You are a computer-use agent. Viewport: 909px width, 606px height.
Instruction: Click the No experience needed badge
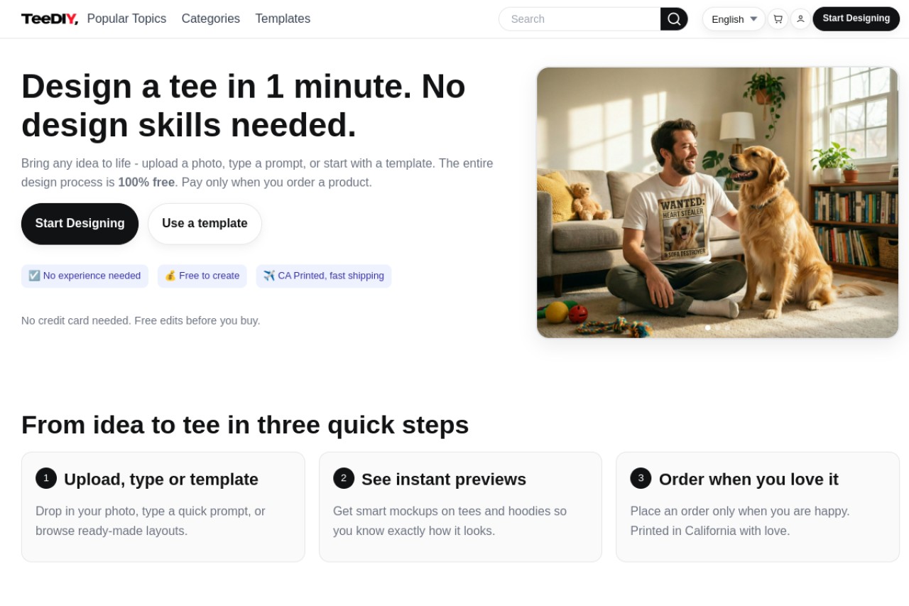[85, 276]
